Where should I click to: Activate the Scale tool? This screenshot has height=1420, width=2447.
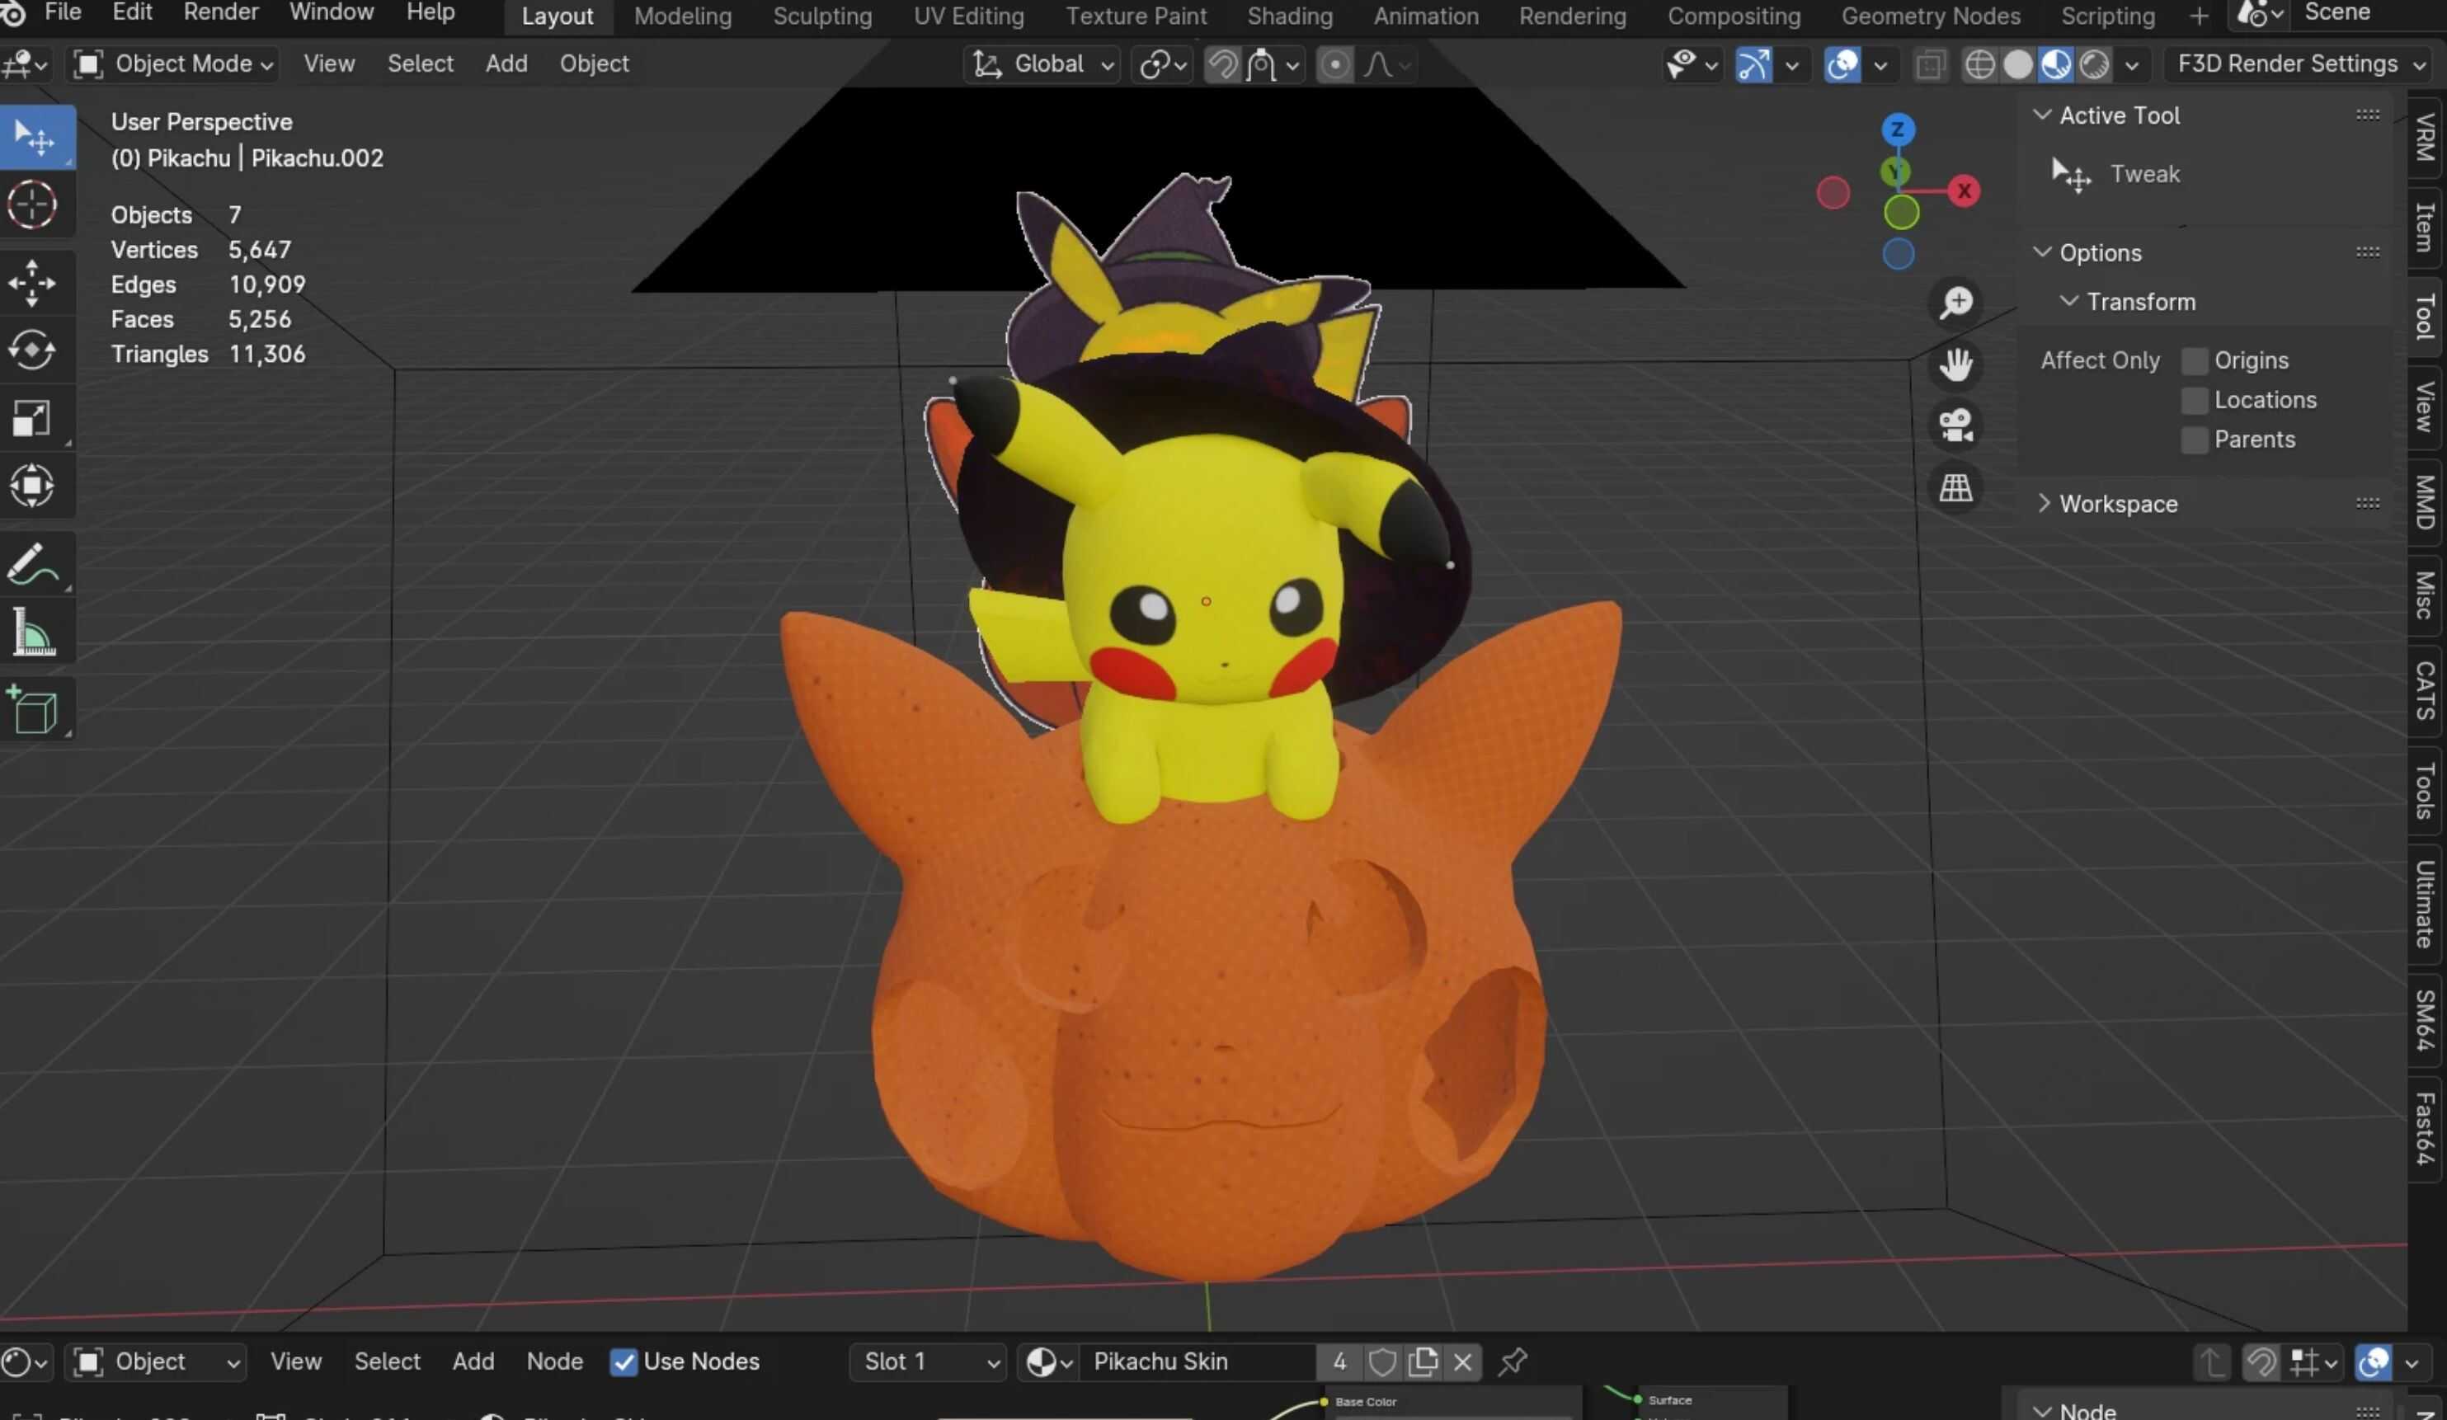34,418
